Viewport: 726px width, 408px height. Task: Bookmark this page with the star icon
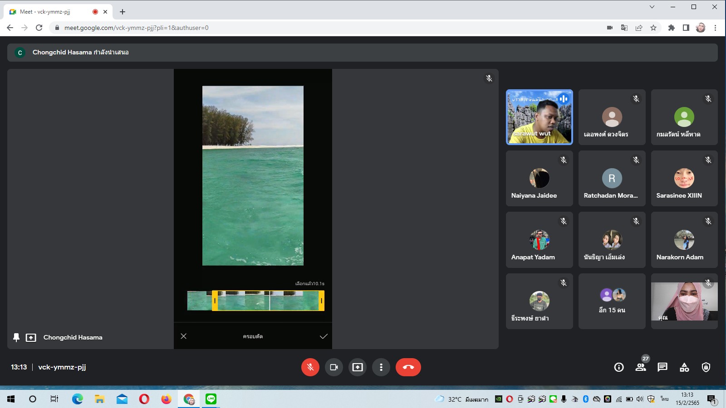pyautogui.click(x=653, y=28)
